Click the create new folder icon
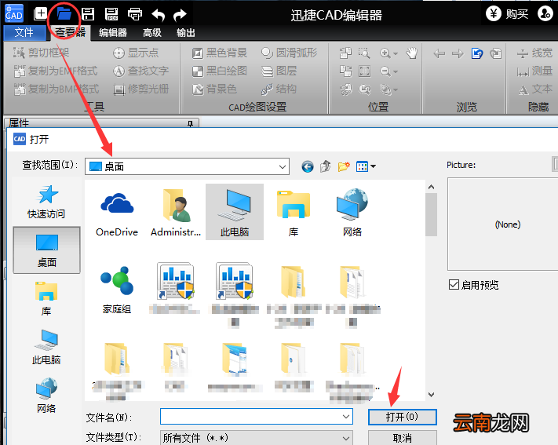The height and width of the screenshot is (445, 558). coord(344,166)
